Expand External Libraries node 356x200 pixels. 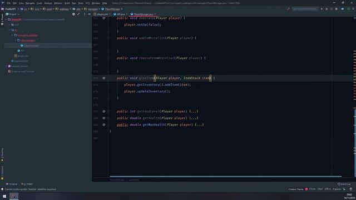6,66
